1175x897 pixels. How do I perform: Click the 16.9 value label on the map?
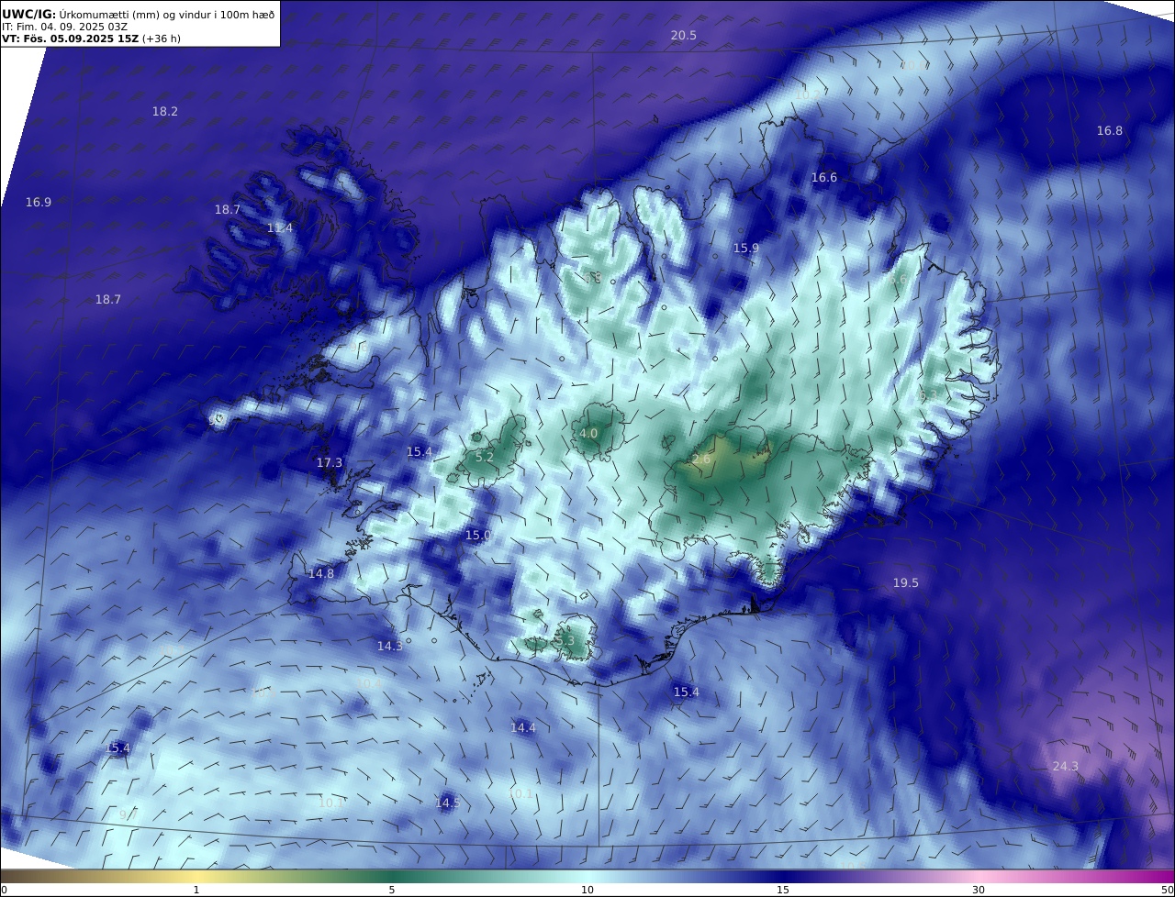pyautogui.click(x=39, y=202)
